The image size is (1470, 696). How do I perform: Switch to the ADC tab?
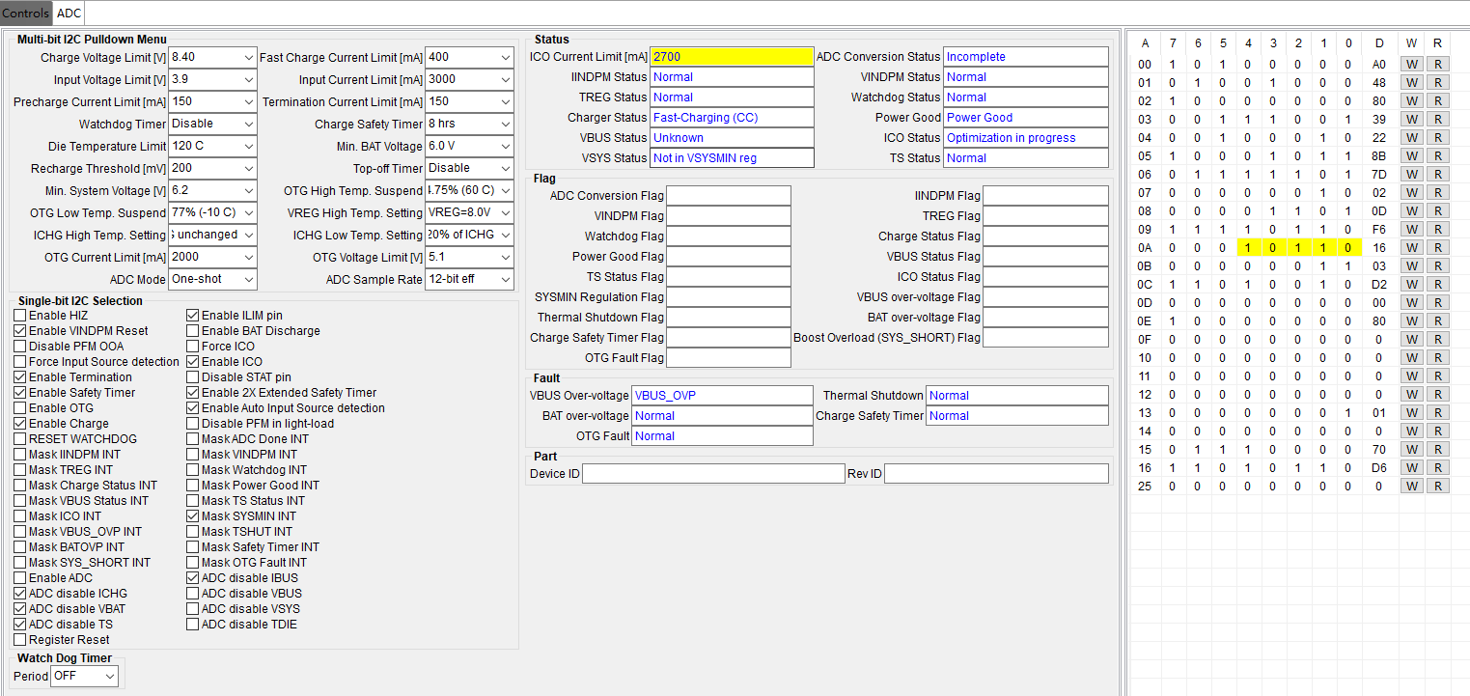click(69, 14)
